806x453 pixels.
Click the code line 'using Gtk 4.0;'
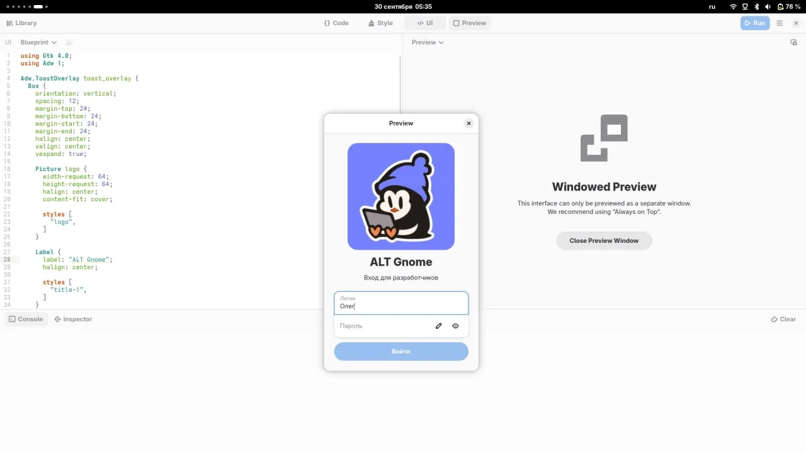point(46,55)
